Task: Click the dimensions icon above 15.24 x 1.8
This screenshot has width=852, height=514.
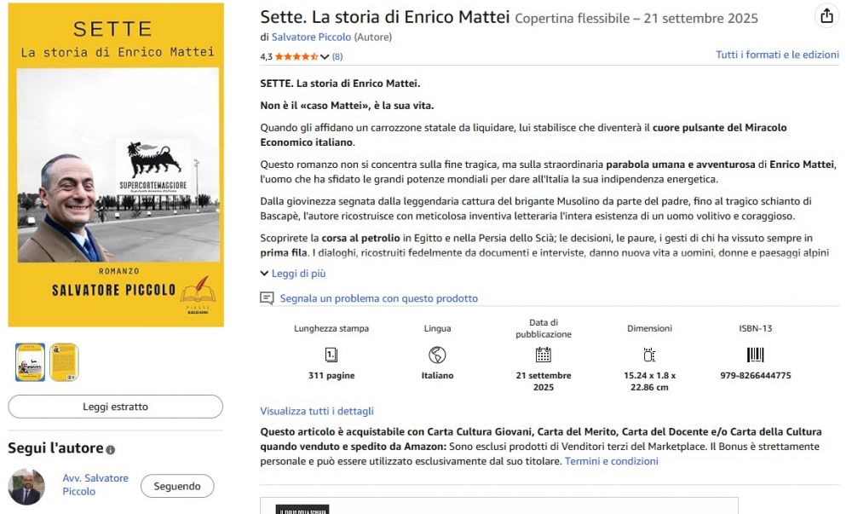Action: coord(649,355)
